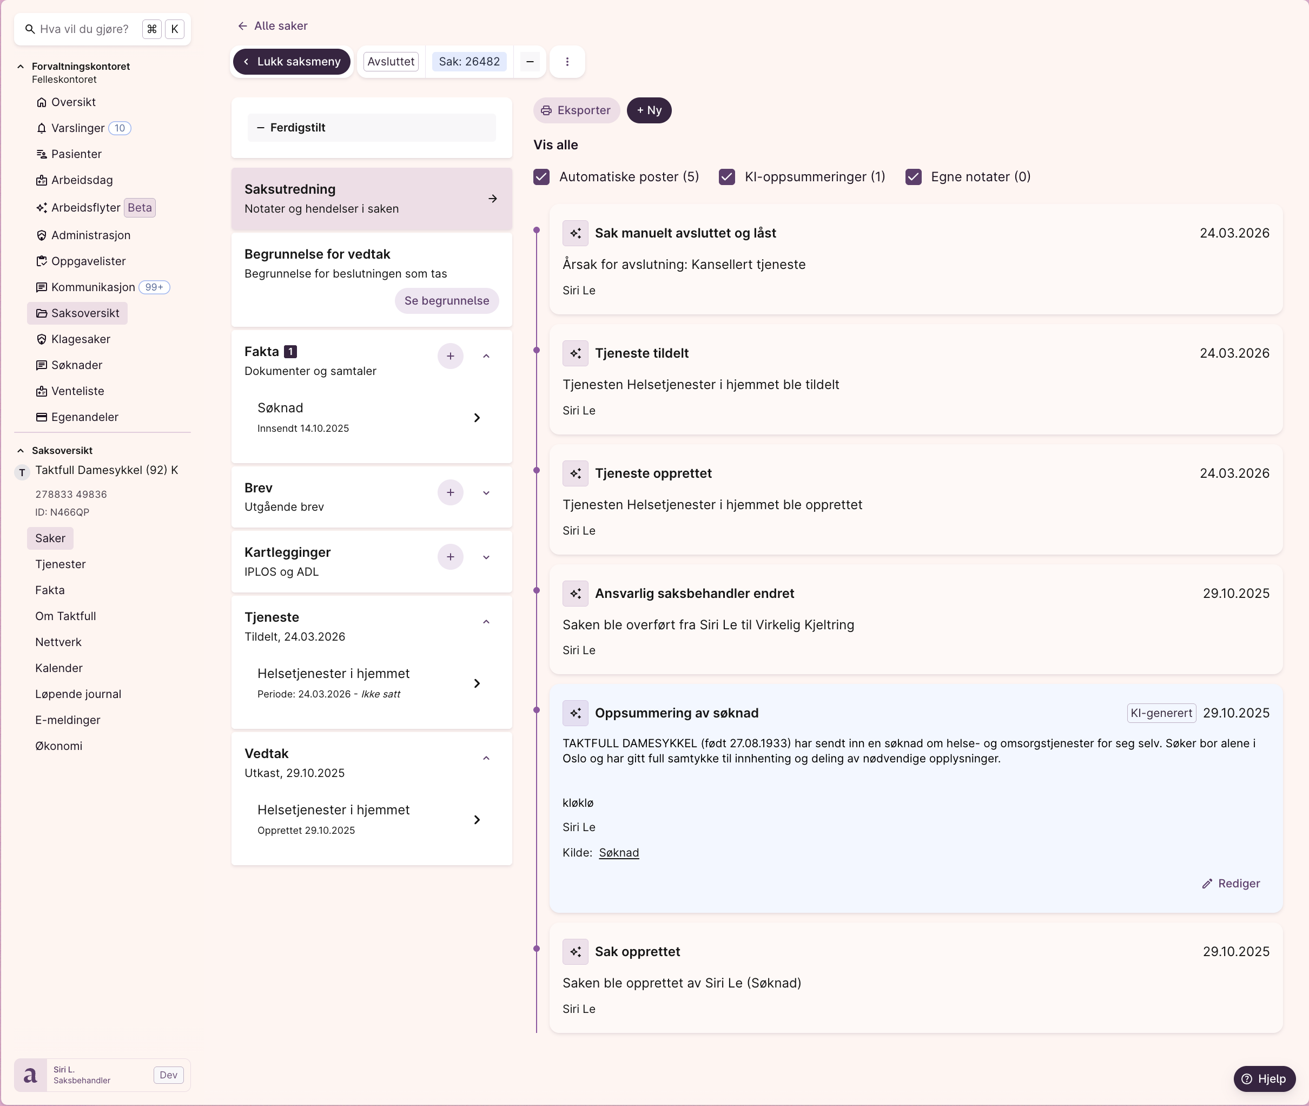The image size is (1309, 1106).
Task: Toggle the KI-oppsummeringer checkbox
Action: click(727, 177)
